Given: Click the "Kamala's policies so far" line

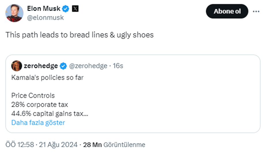Looking at the screenshot, I should 47,78.
